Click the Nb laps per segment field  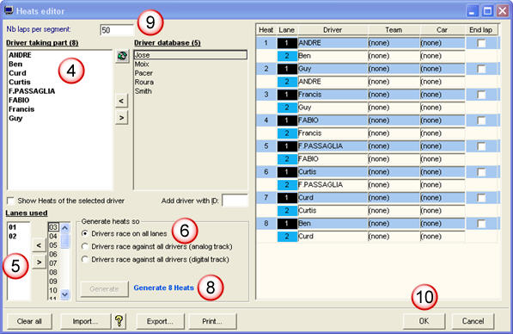click(117, 30)
